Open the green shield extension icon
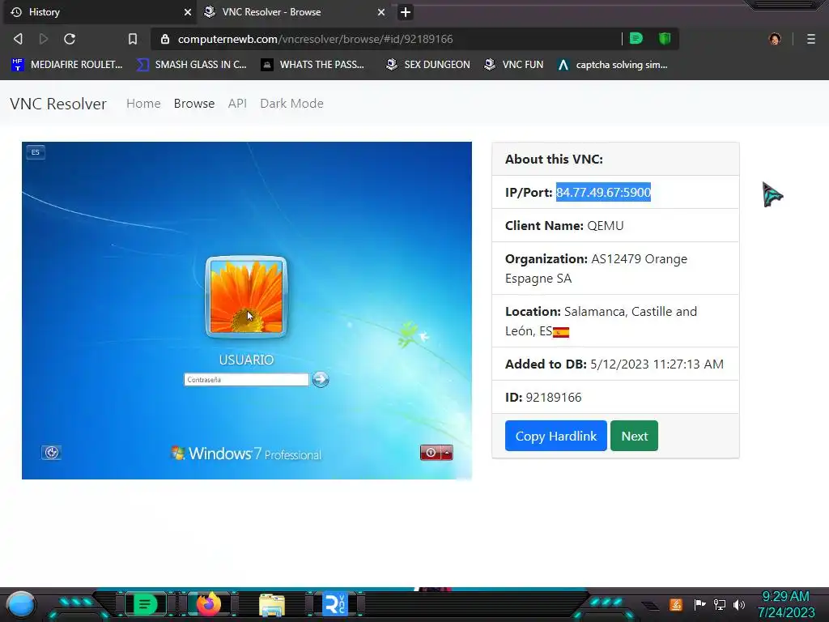This screenshot has height=622, width=829. (x=665, y=39)
